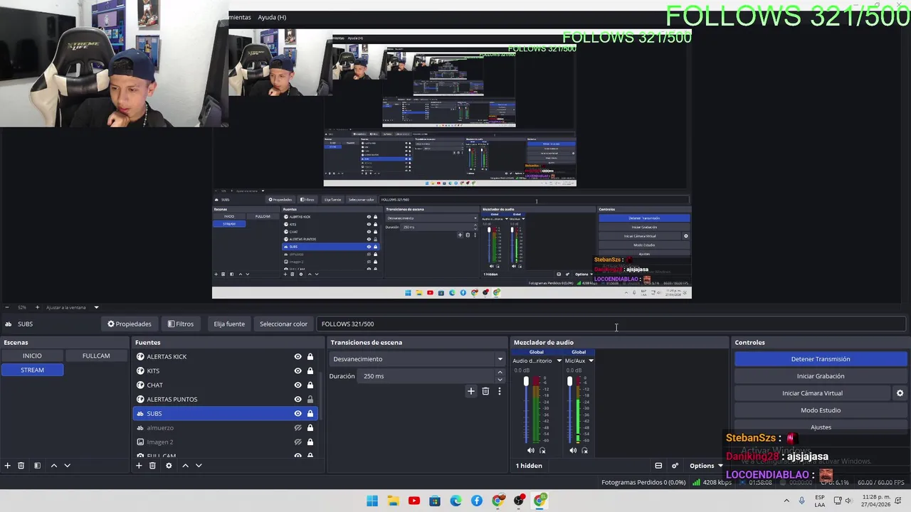Viewport: 911px width, 512px height.
Task: Click Elija fuente button
Action: coord(229,324)
